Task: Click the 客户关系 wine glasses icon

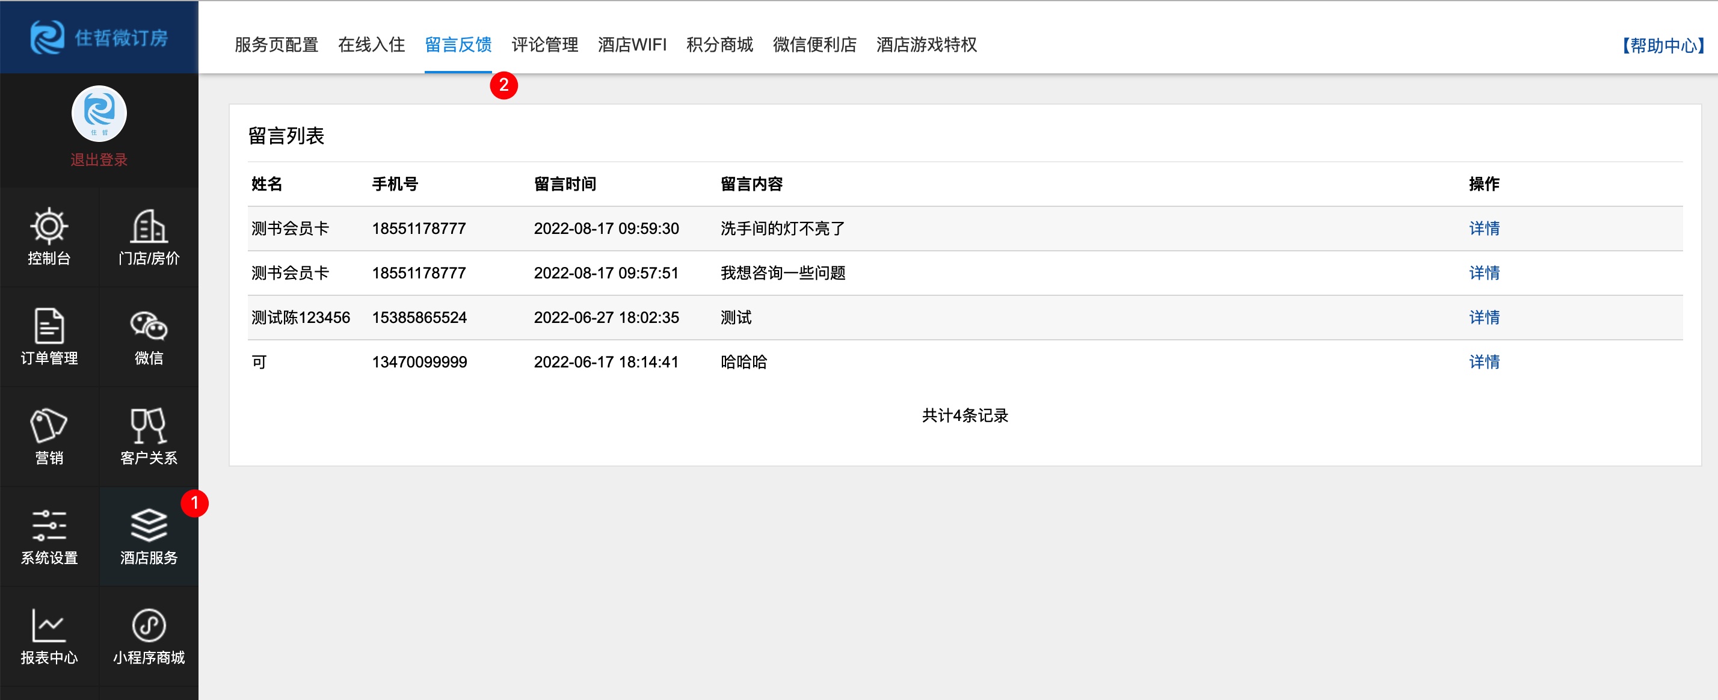Action: click(x=148, y=426)
